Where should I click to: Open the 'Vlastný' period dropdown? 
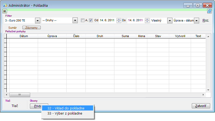pyautogui.click(x=170, y=20)
